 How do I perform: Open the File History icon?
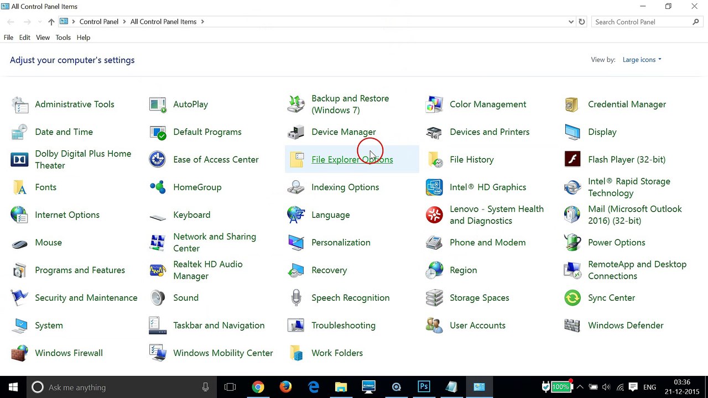434,160
